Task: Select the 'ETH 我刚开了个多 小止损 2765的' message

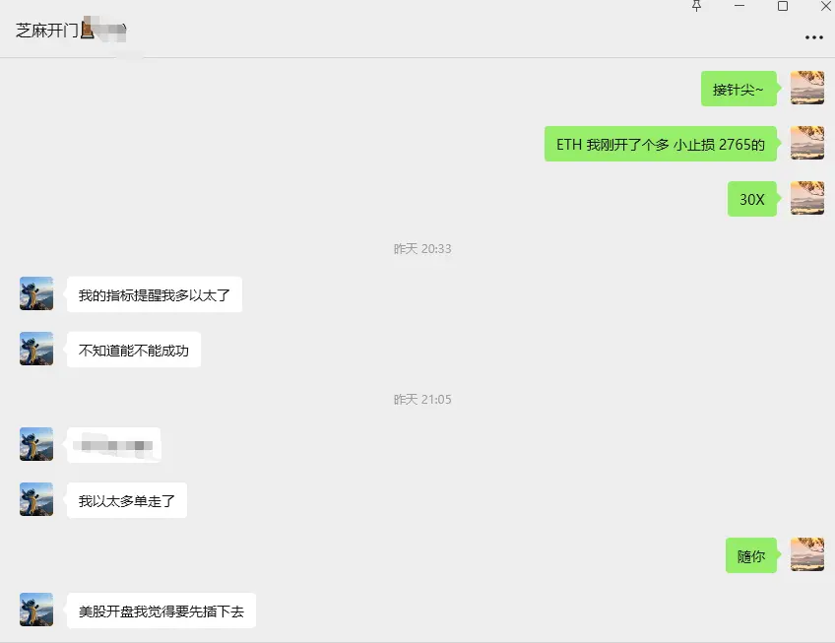Action: click(661, 144)
